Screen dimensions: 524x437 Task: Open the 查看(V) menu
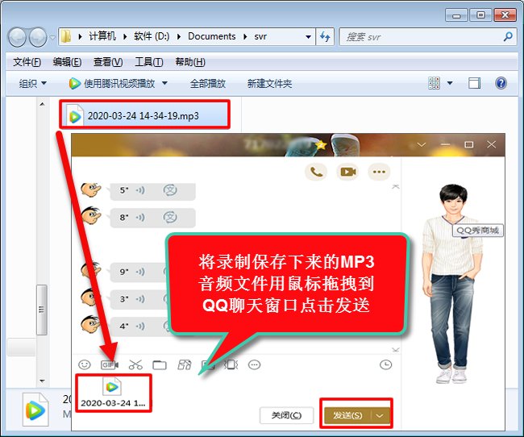click(108, 62)
